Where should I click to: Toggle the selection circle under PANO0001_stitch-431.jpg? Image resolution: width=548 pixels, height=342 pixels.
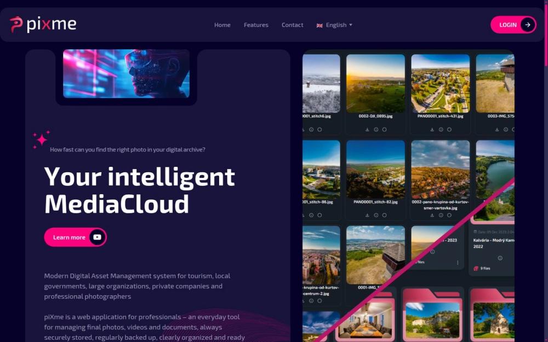[449, 130]
